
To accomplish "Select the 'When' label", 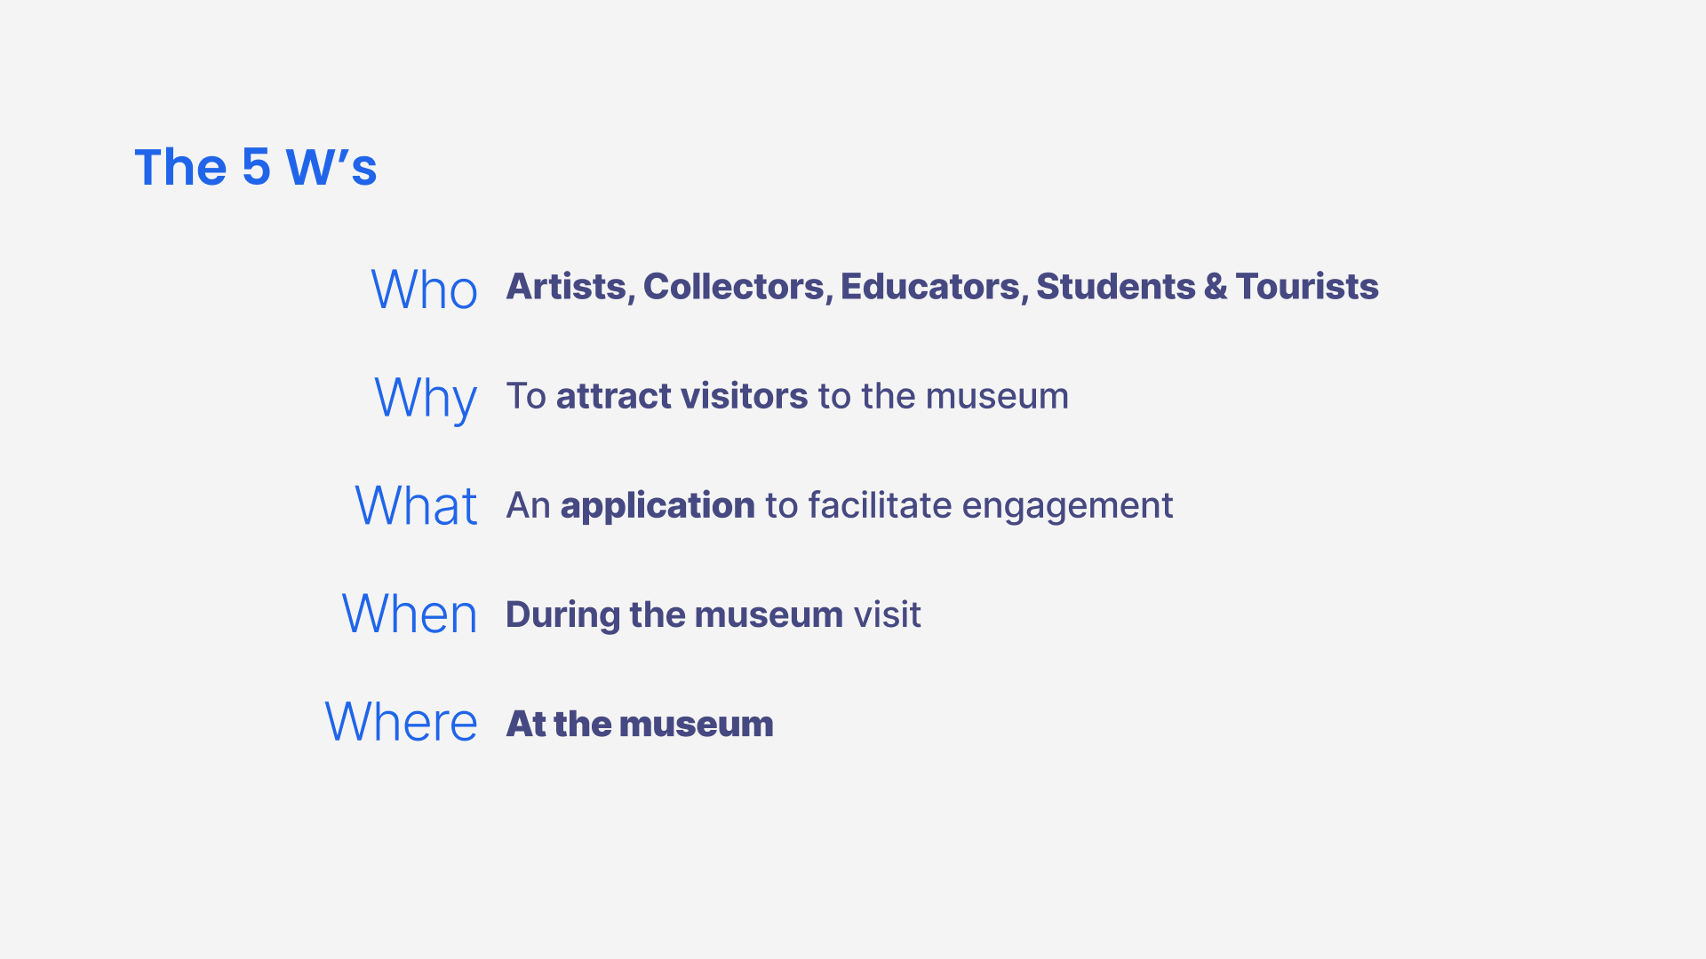I will pos(410,614).
